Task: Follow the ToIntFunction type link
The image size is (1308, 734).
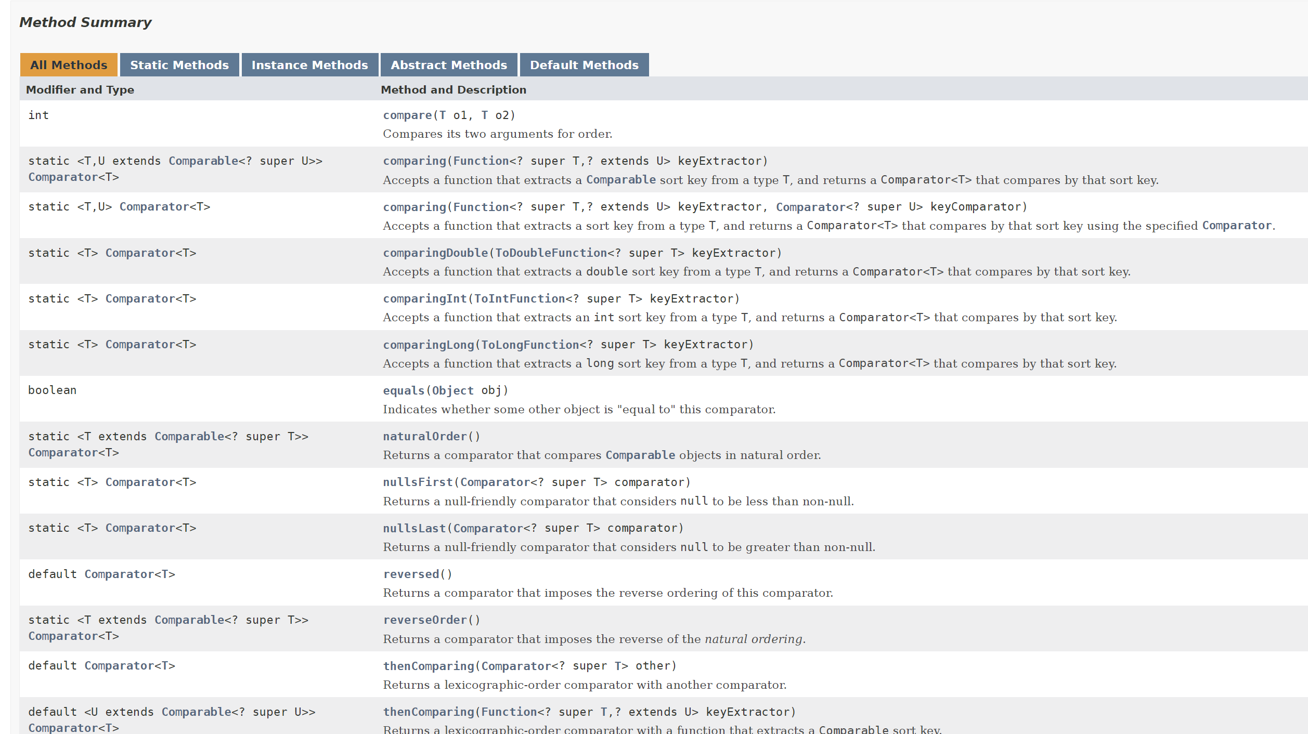Action: [x=520, y=299]
